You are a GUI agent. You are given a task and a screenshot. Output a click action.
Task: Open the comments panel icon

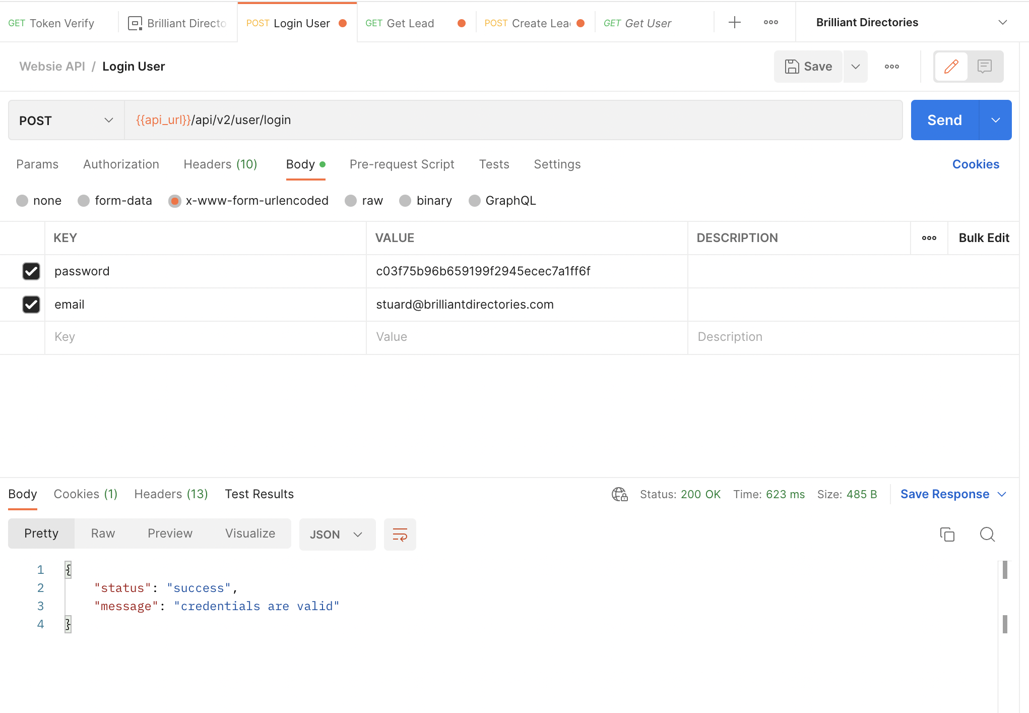pyautogui.click(x=984, y=67)
